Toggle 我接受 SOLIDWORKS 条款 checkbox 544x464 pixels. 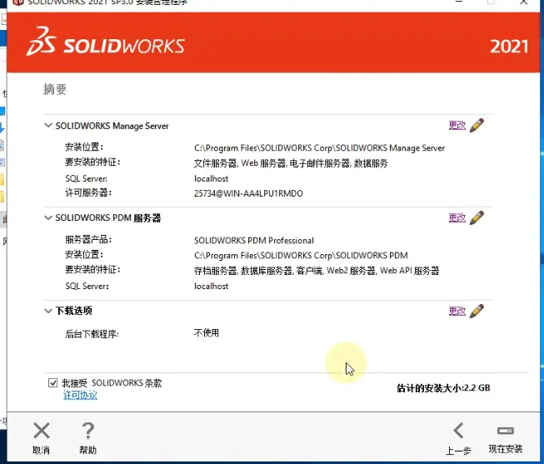[52, 383]
